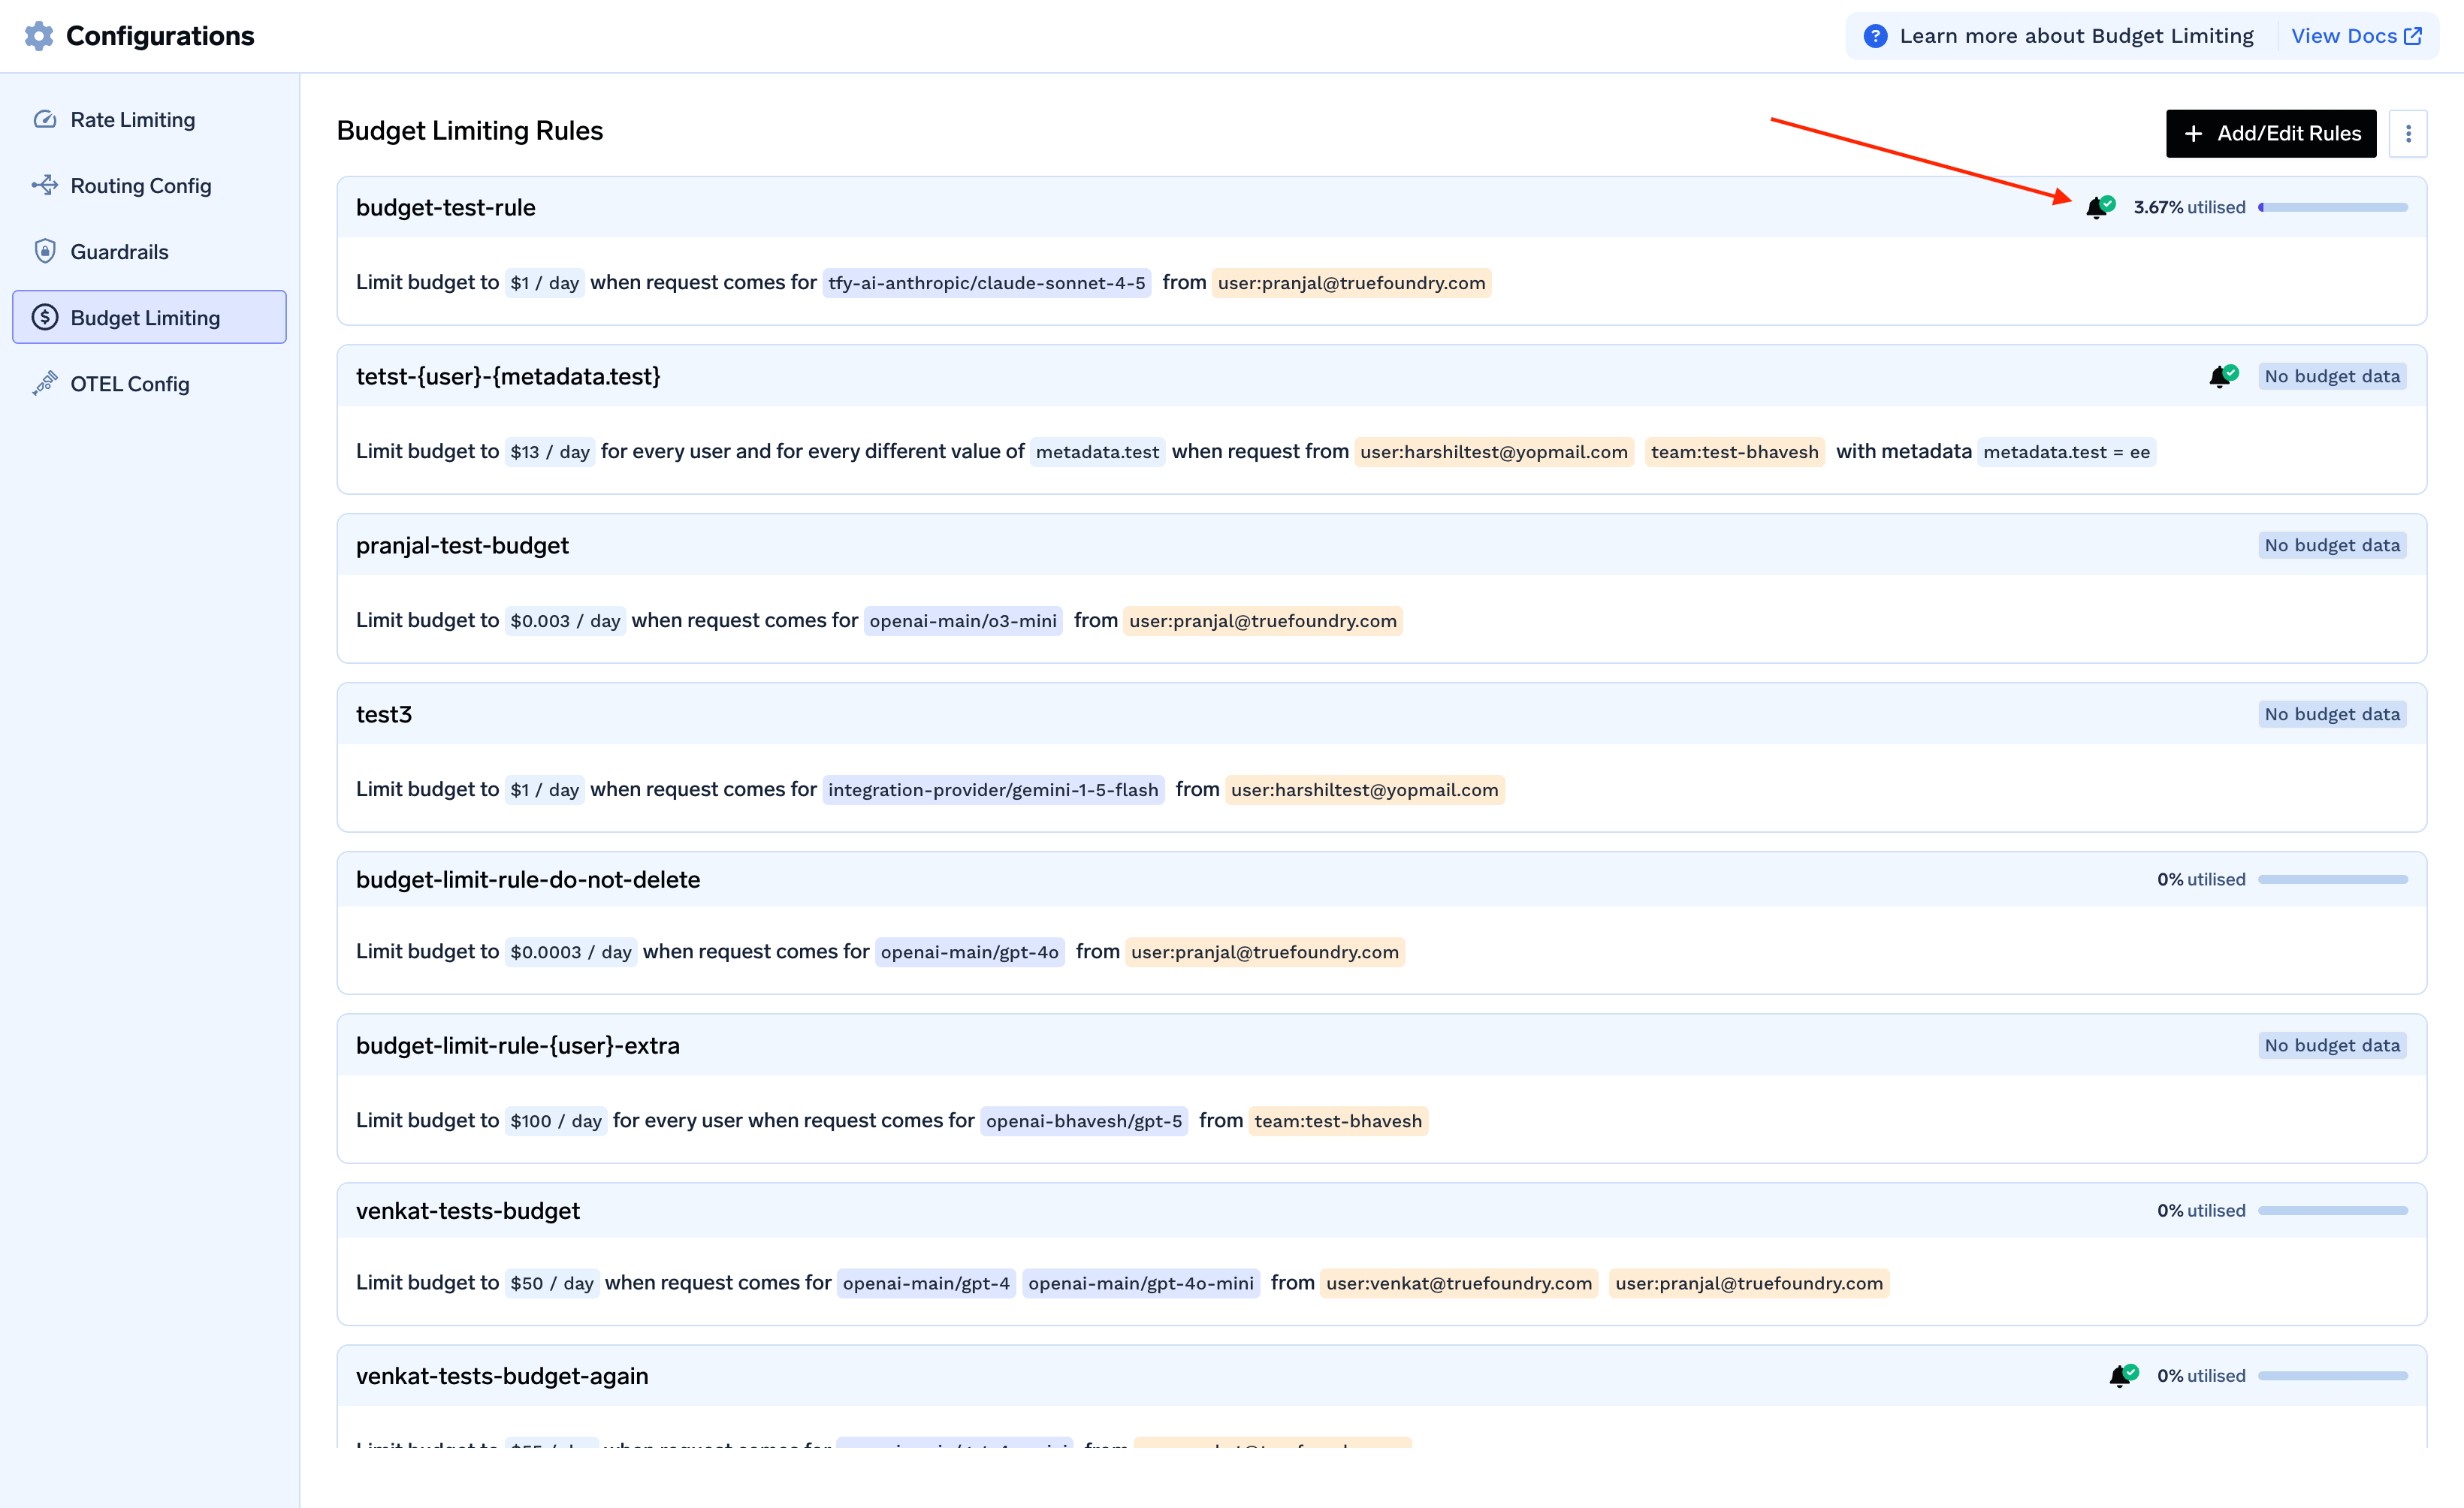Image resolution: width=2464 pixels, height=1508 pixels.
Task: Click the bell alert icon on budget-test-rule
Action: [x=2097, y=208]
